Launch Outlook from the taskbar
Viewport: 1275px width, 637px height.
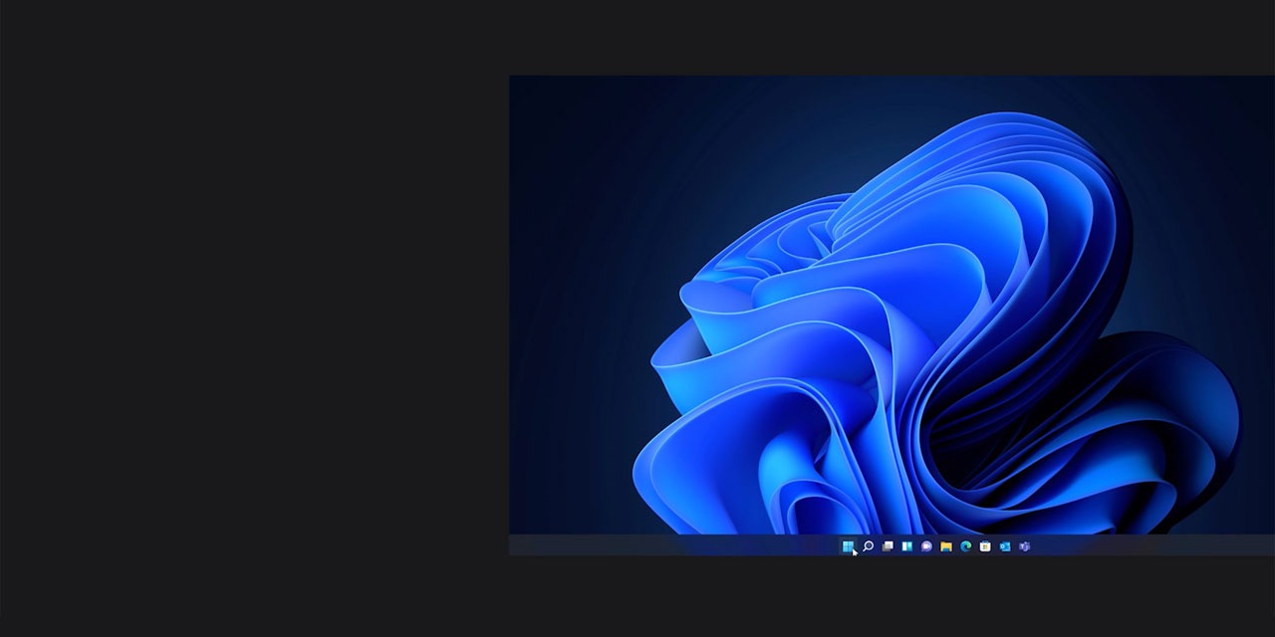[x=1004, y=545]
